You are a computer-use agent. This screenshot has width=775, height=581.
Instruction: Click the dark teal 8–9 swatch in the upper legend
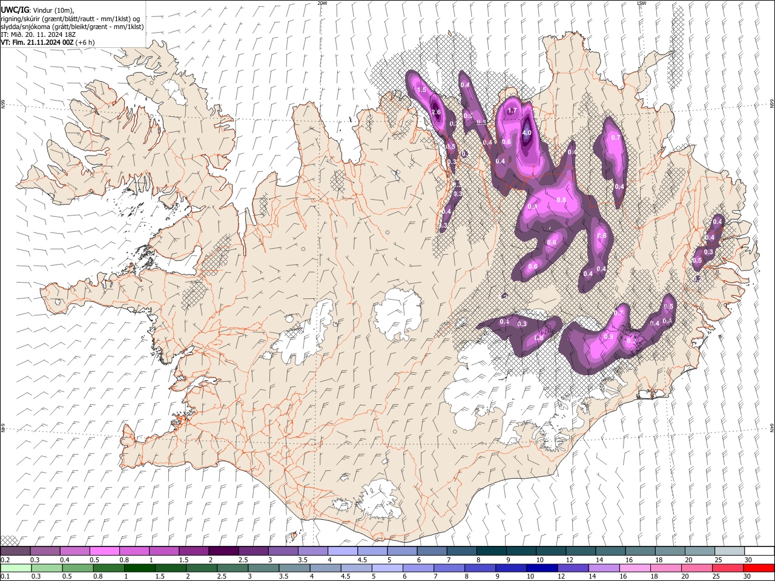tap(491, 551)
